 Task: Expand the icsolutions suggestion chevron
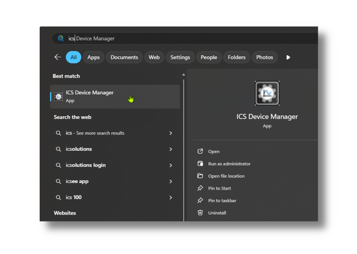click(x=170, y=149)
